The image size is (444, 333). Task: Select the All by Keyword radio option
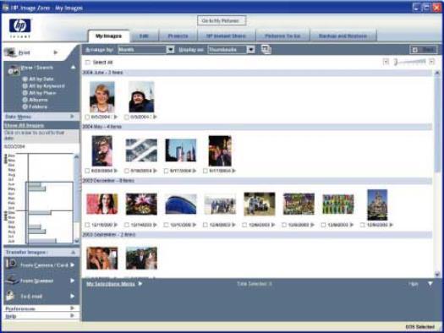tap(25, 85)
